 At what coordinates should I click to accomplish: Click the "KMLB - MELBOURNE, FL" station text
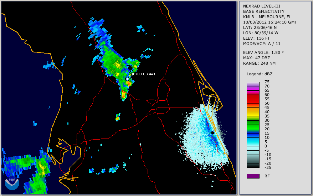(267, 17)
